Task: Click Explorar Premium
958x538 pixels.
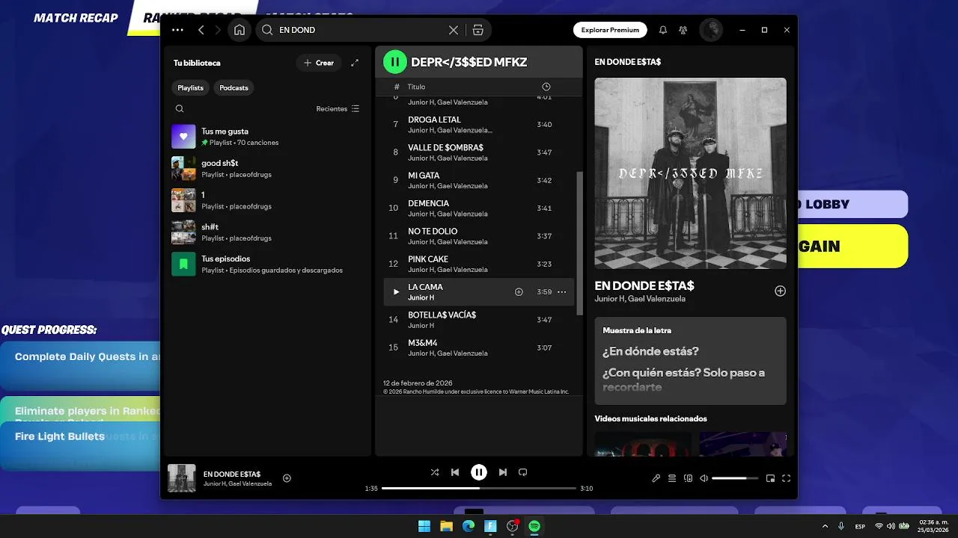Action: click(610, 30)
